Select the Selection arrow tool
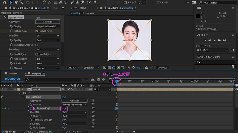This screenshot has height=133, width=238. point(11,2)
